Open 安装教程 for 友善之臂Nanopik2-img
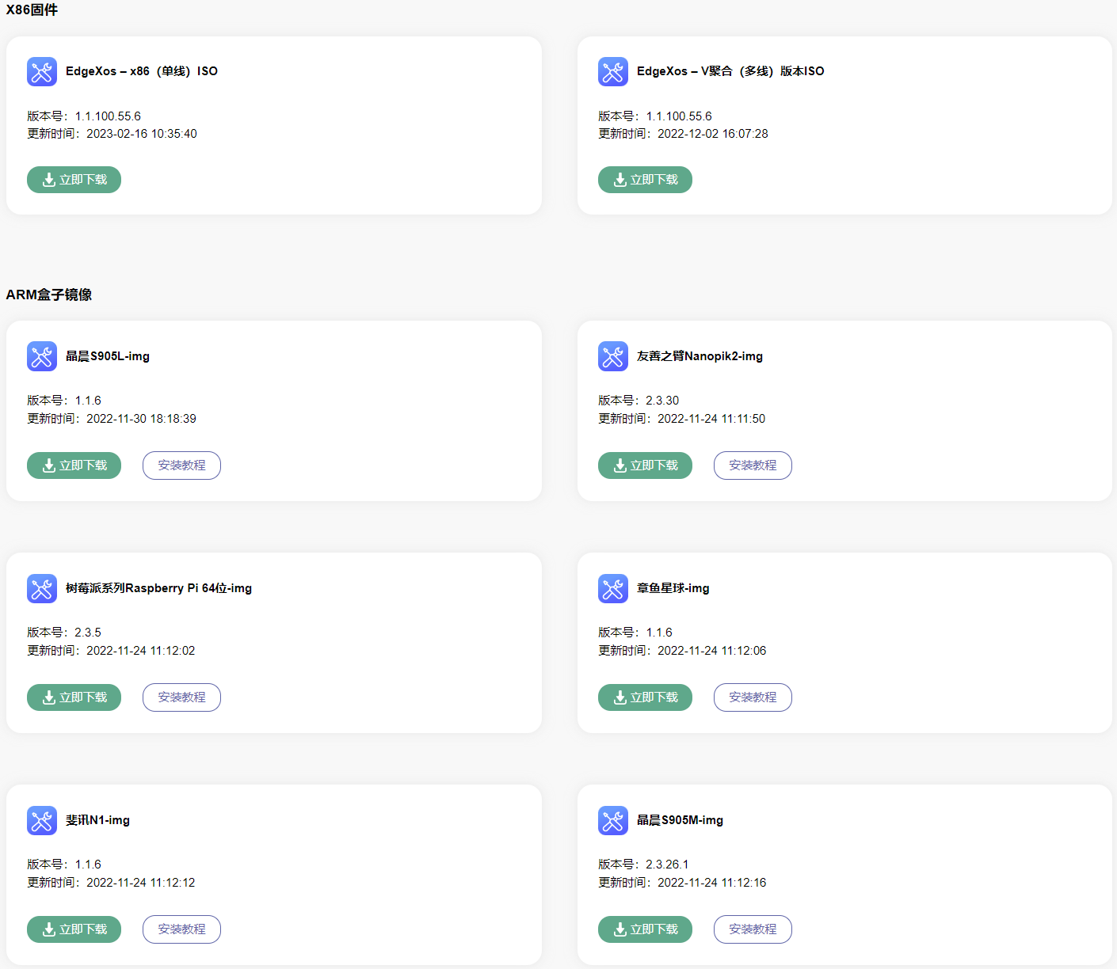 tap(753, 465)
